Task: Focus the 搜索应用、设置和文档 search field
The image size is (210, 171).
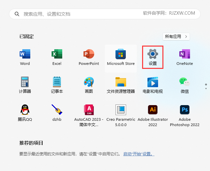Action: click(105, 14)
